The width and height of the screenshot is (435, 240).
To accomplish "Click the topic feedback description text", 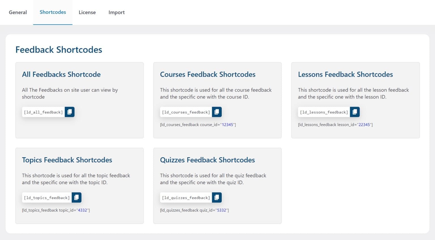I will [x=76, y=179].
